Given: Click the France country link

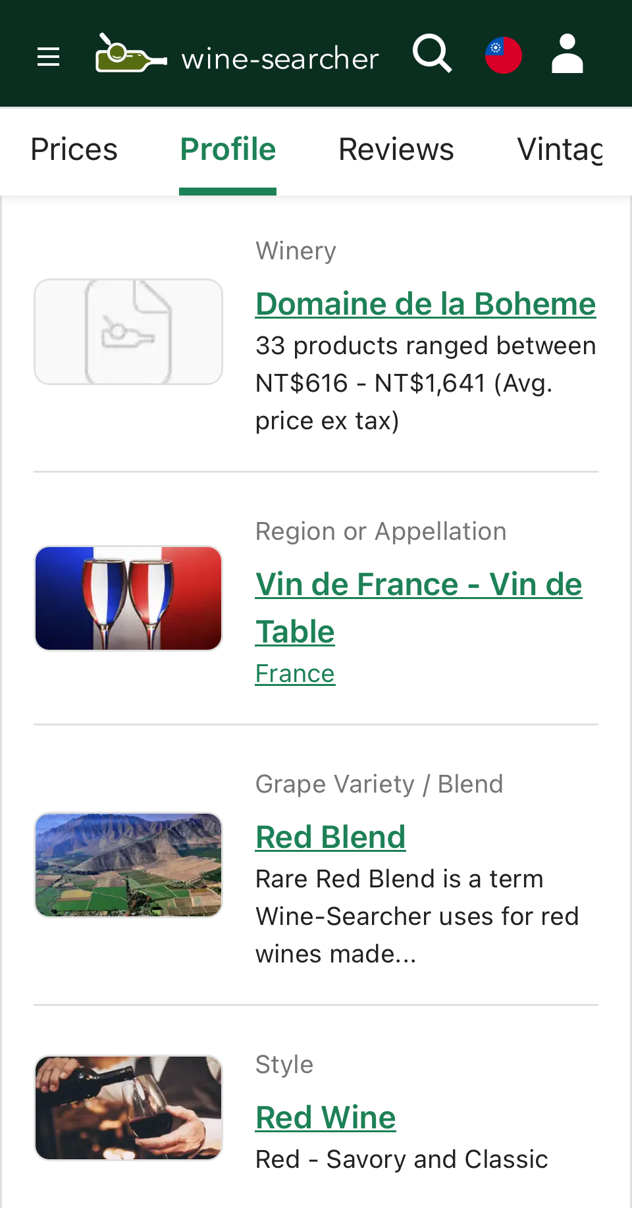Looking at the screenshot, I should (295, 673).
